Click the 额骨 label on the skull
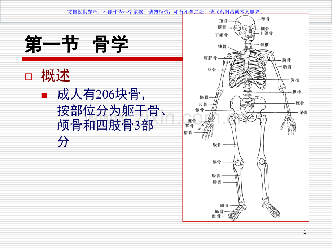The height and width of the screenshot is (249, 332). pyautogui.click(x=265, y=19)
